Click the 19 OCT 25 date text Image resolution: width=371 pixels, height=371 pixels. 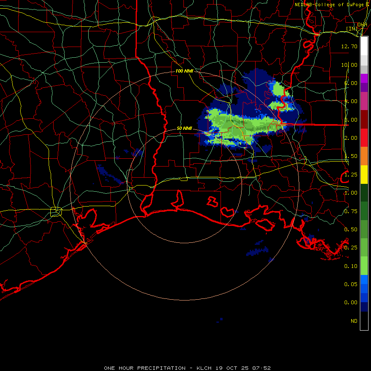(x=232, y=368)
